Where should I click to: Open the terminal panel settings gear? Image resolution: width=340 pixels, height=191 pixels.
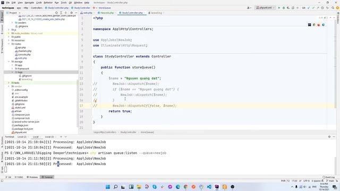pyautogui.click(x=329, y=137)
